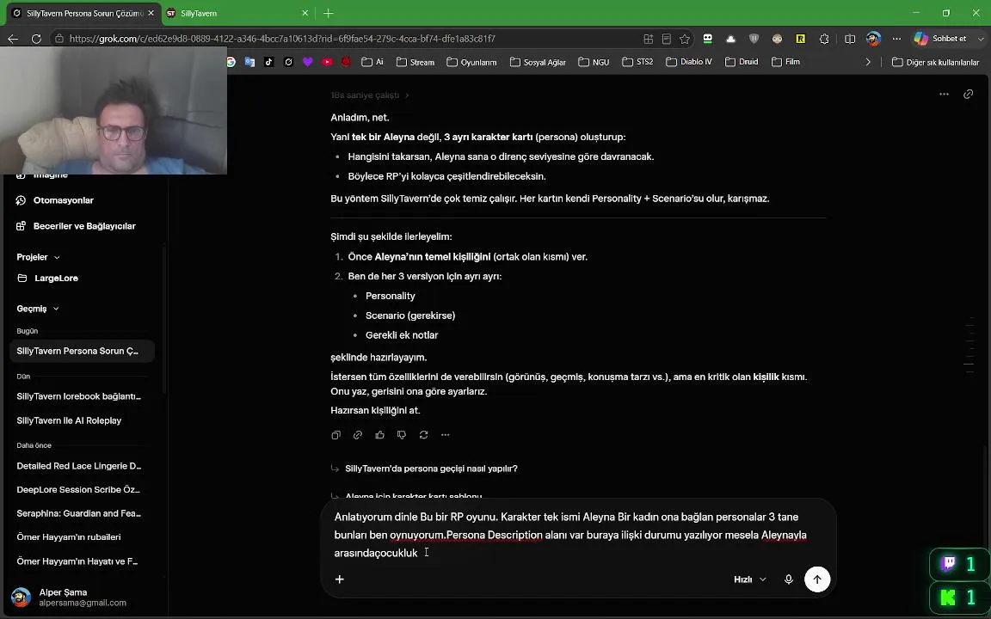Open the browser profile avatar

(x=873, y=39)
